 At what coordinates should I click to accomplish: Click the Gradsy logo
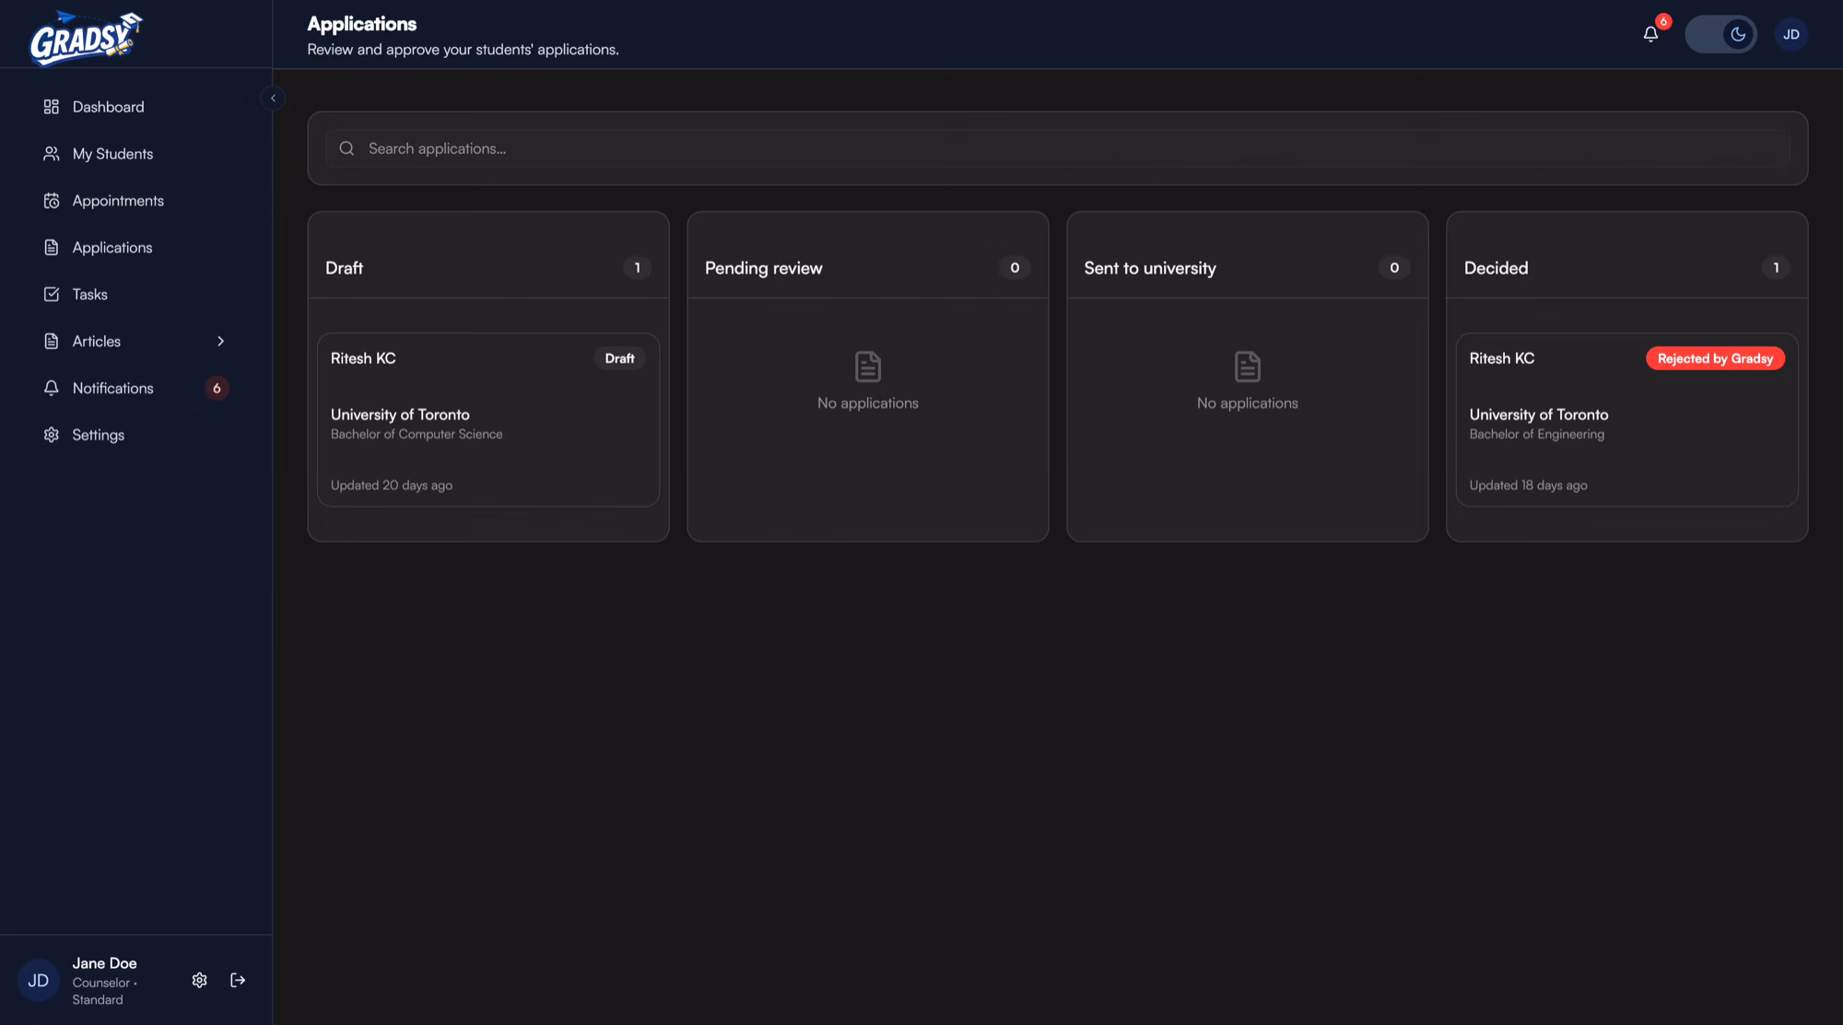(x=86, y=37)
